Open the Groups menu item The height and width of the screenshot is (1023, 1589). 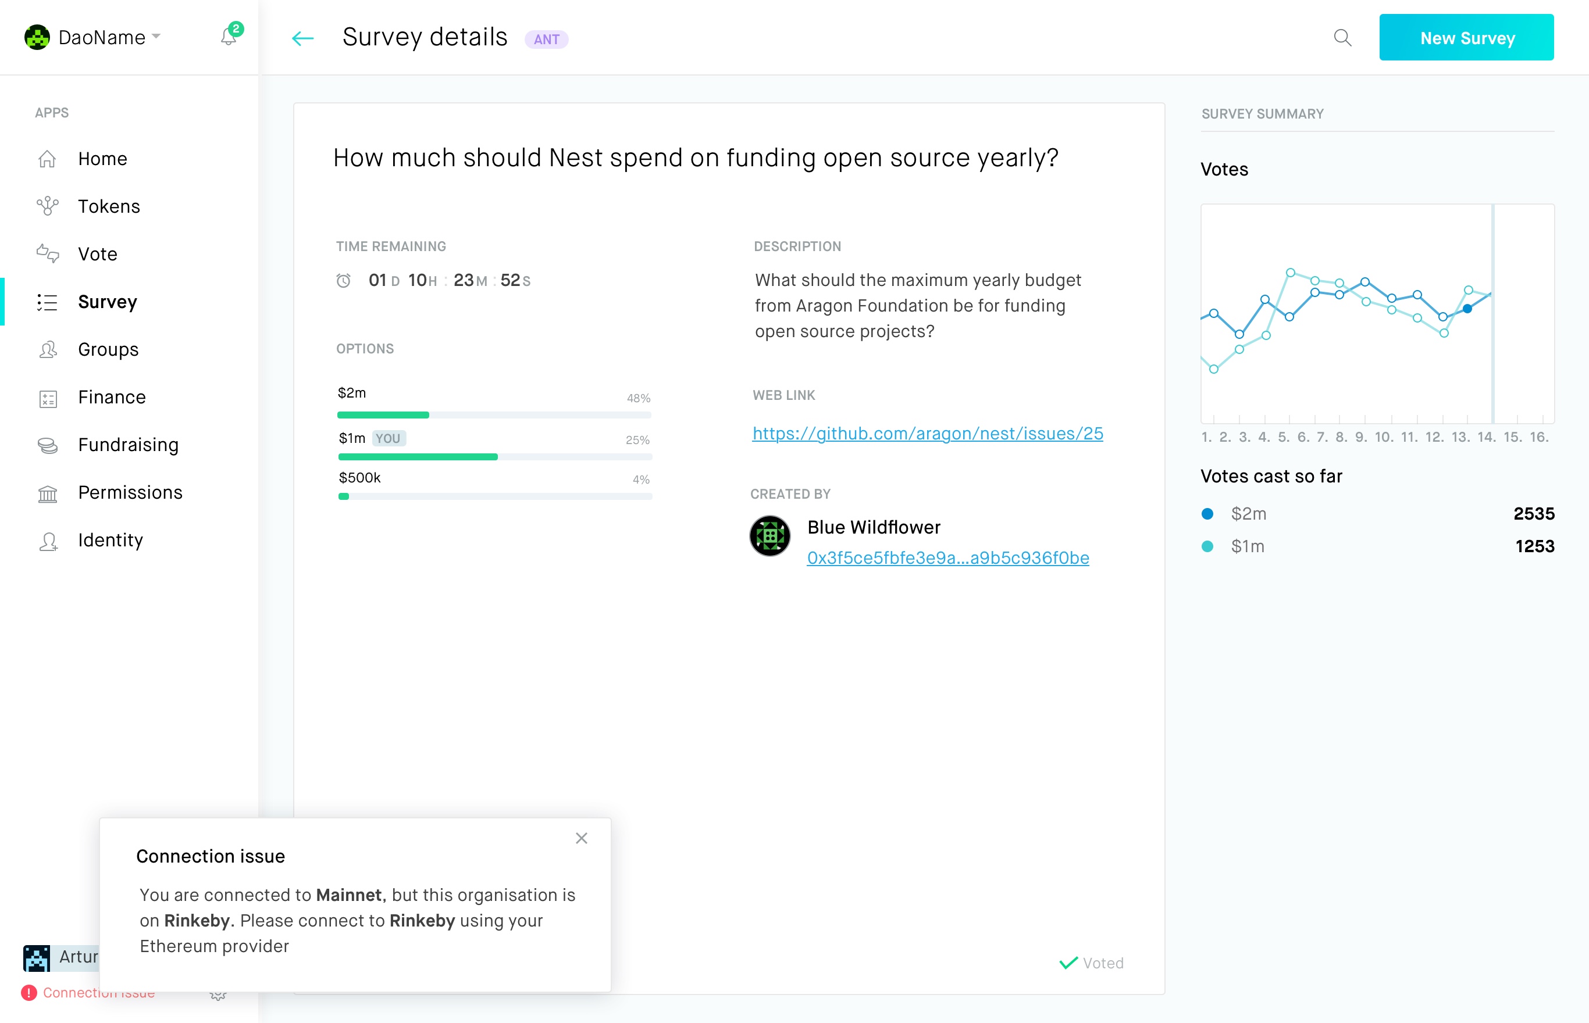coord(108,349)
